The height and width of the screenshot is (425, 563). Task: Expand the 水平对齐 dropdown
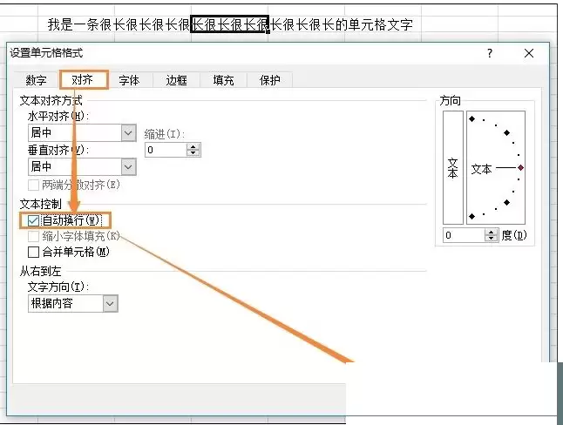[128, 132]
